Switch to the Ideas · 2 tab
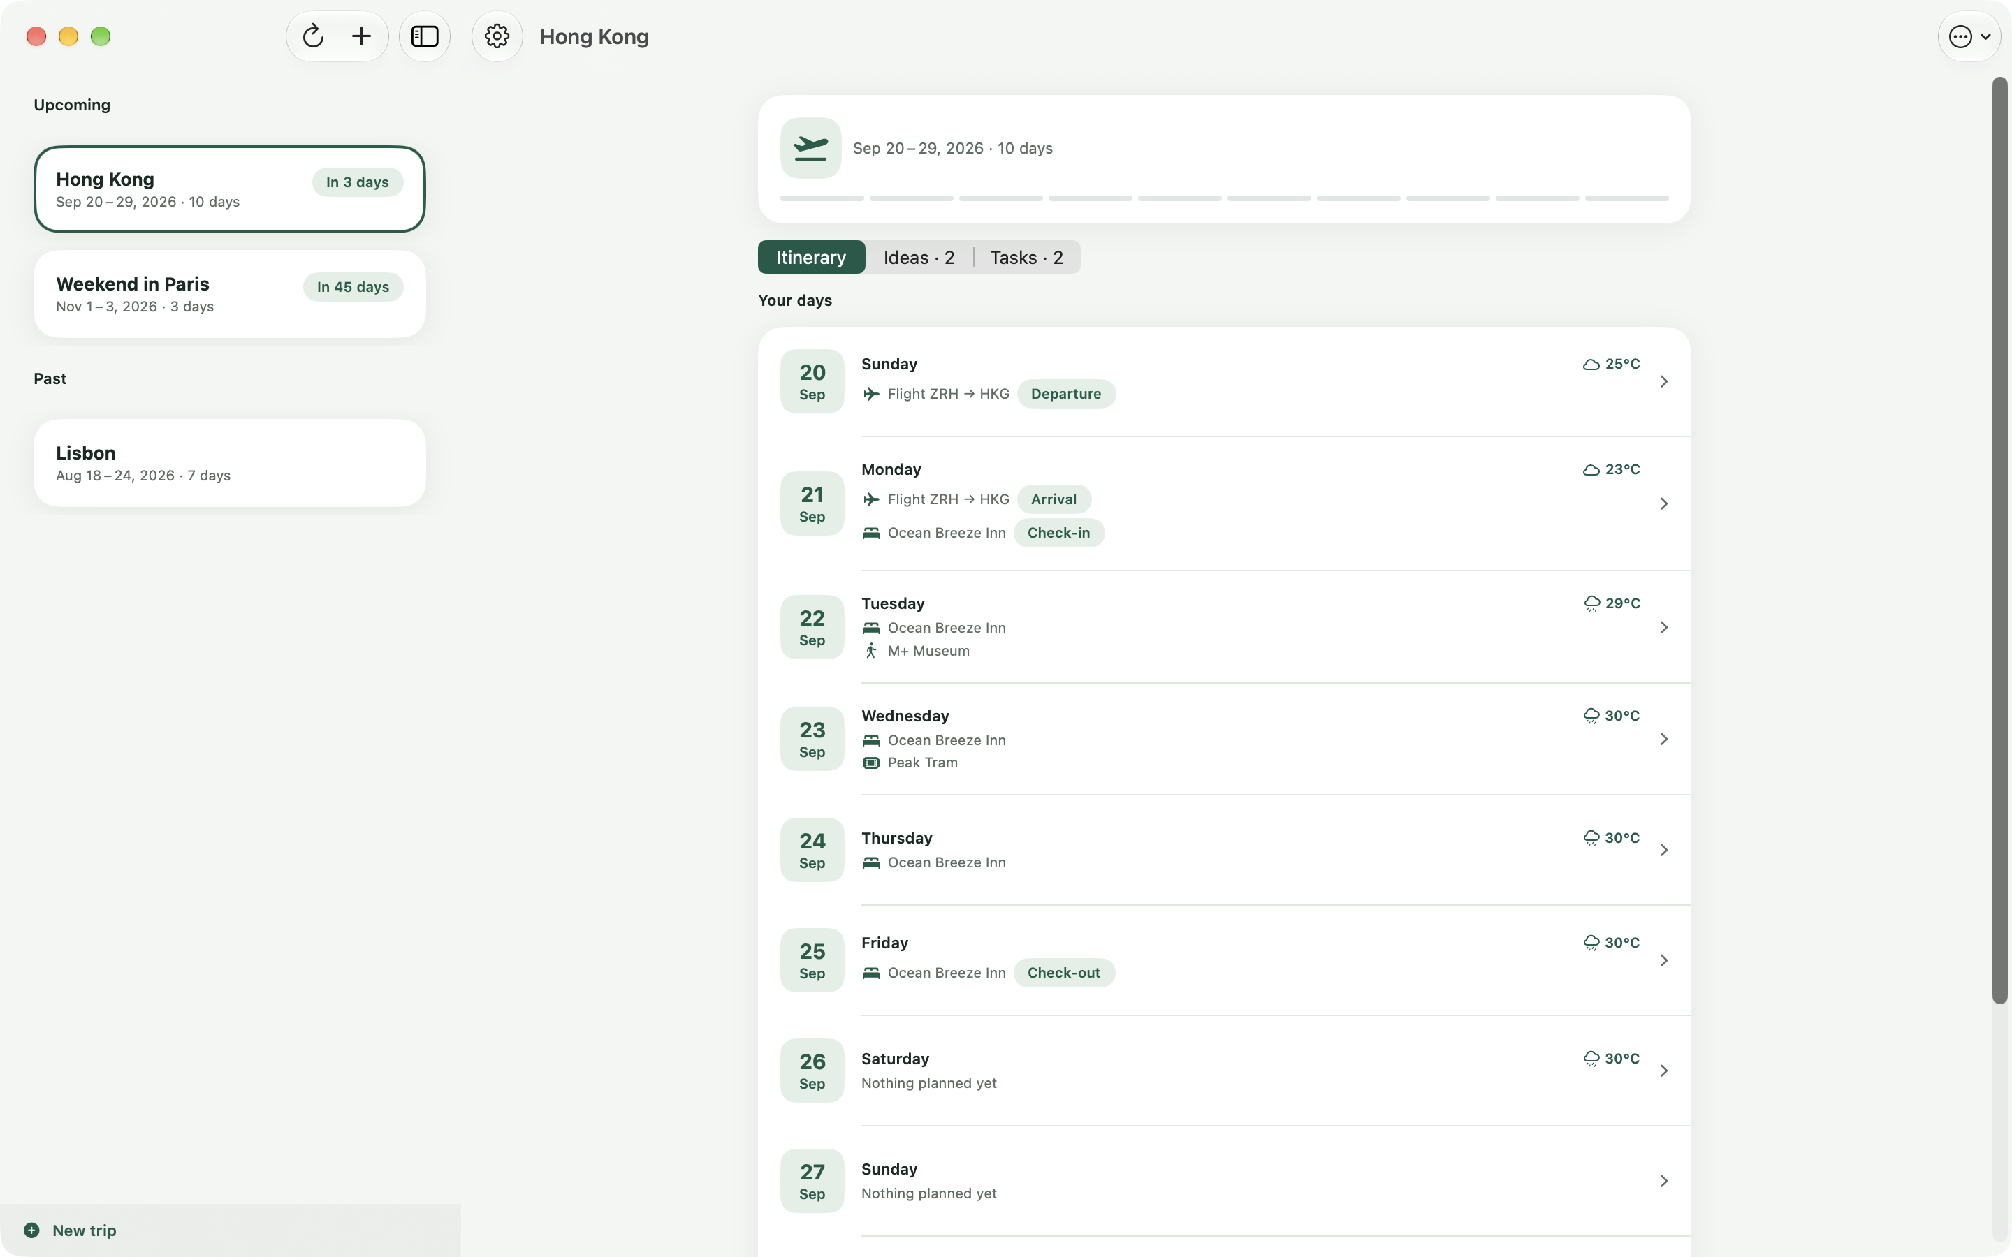Screen dimensions: 2012x1257 tap(919, 258)
